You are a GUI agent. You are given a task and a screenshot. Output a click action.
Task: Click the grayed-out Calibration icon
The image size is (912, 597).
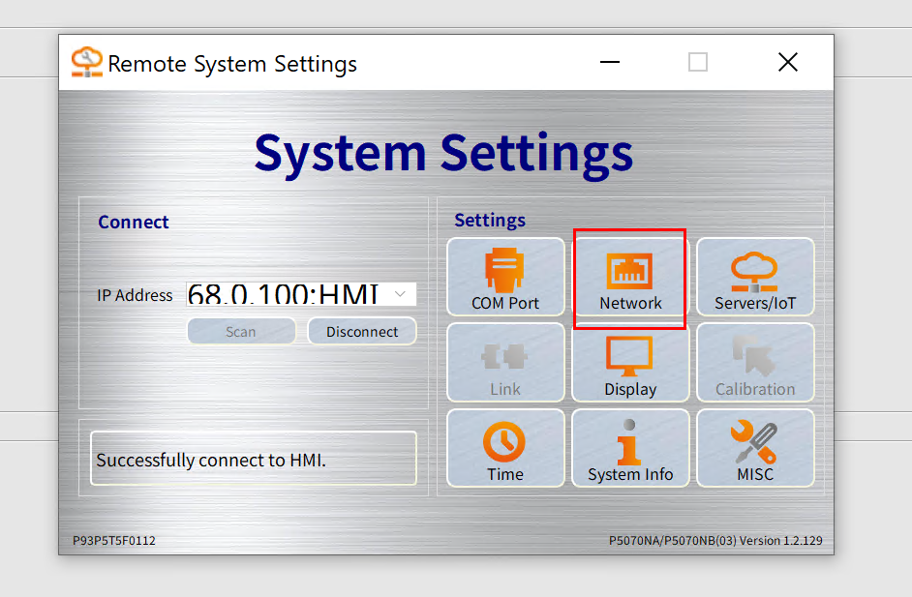(x=755, y=363)
